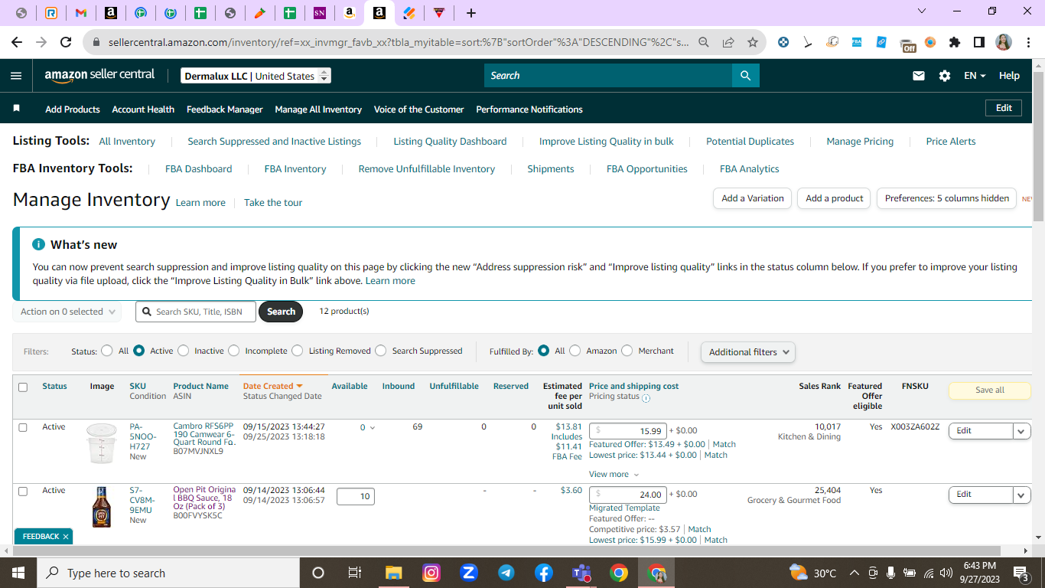Open Voice of the Customer
This screenshot has width=1045, height=588.
[418, 109]
